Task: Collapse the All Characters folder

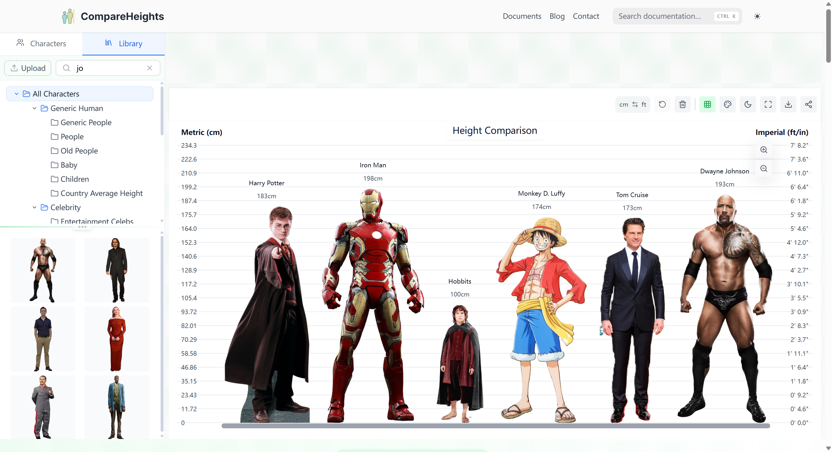Action: click(x=16, y=94)
